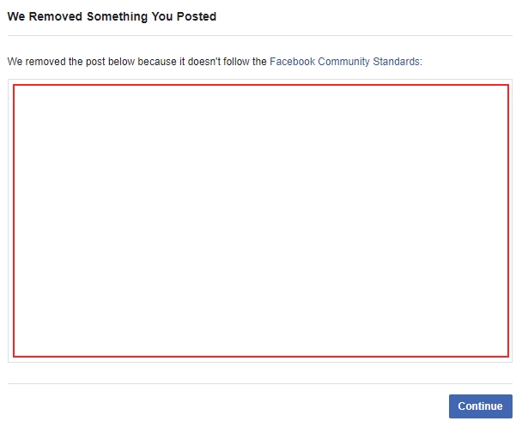Screen dimensions: 528x433
Task: Click the Continue button
Action: tap(481, 406)
